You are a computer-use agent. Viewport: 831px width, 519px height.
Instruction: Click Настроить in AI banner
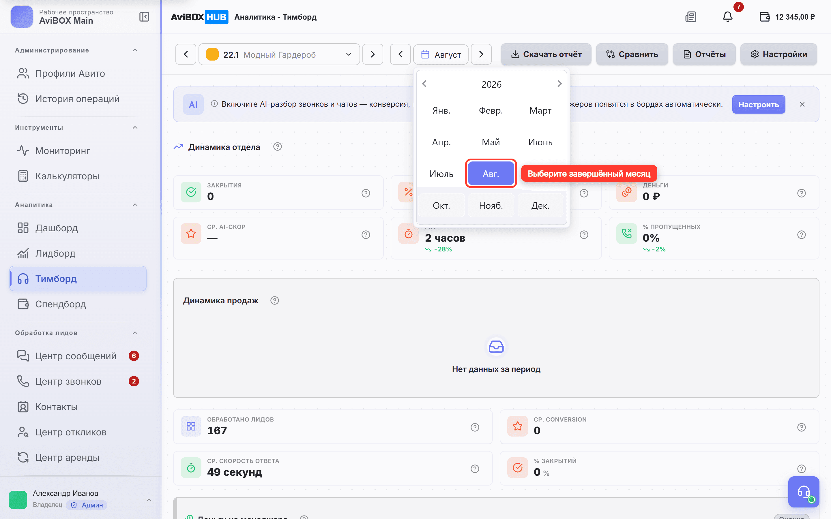tap(759, 104)
